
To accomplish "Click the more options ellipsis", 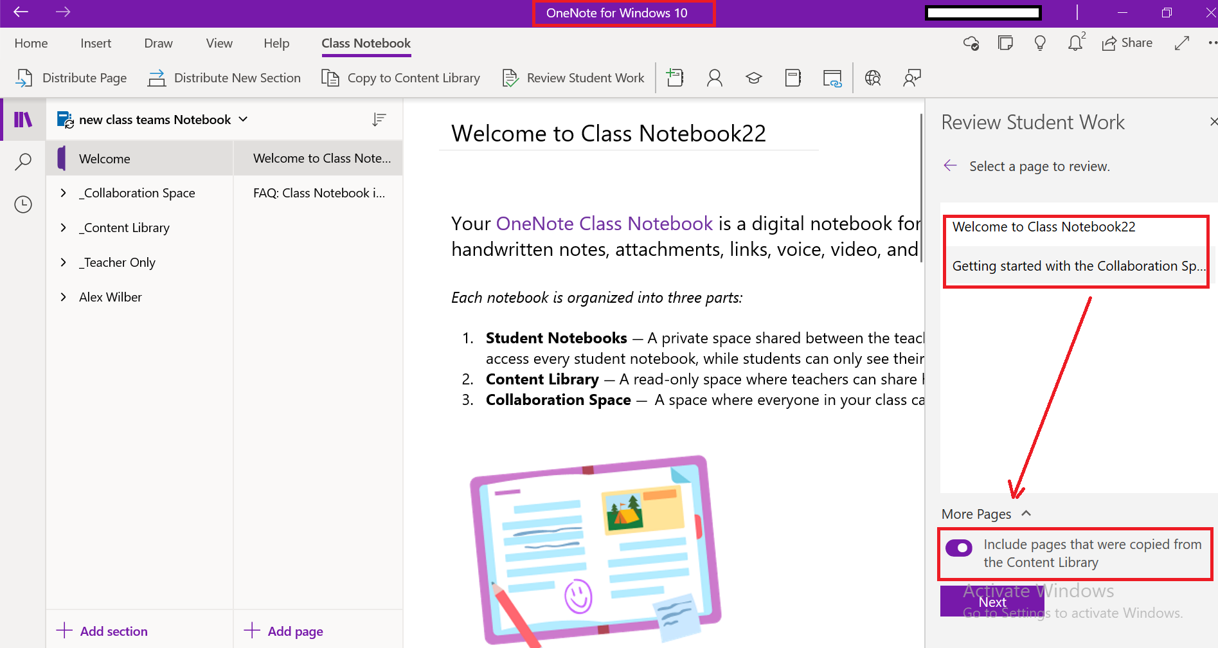I will point(1212,43).
